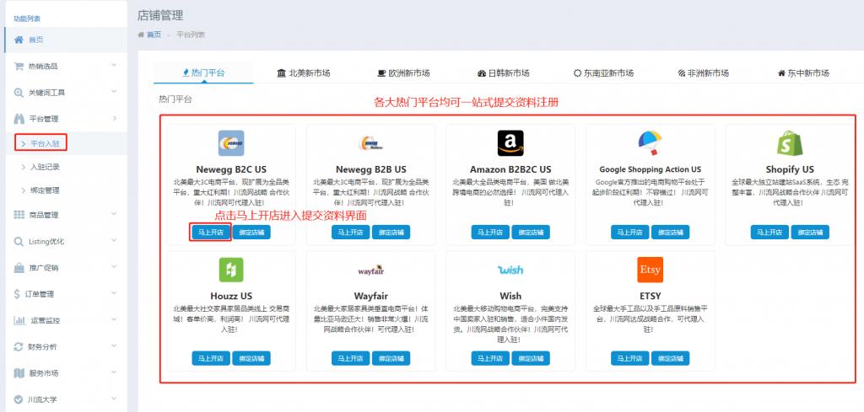
Task: Click 绑定店铺 for Houzz US
Action: [251, 358]
